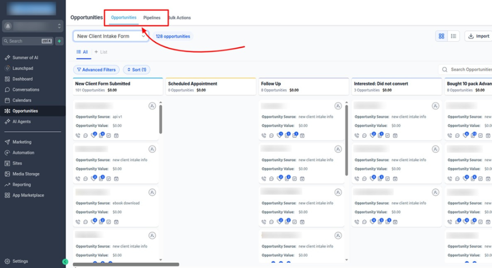
Task: Open the Sort (1) options
Action: tap(137, 70)
